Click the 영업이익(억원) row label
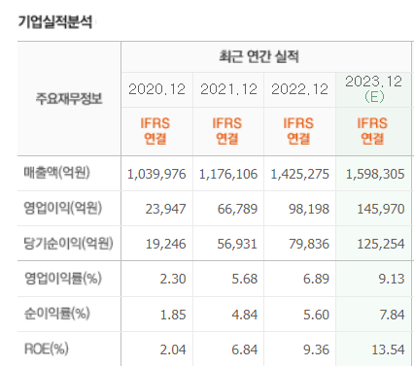This screenshot has height=366, width=414. pyautogui.click(x=63, y=208)
